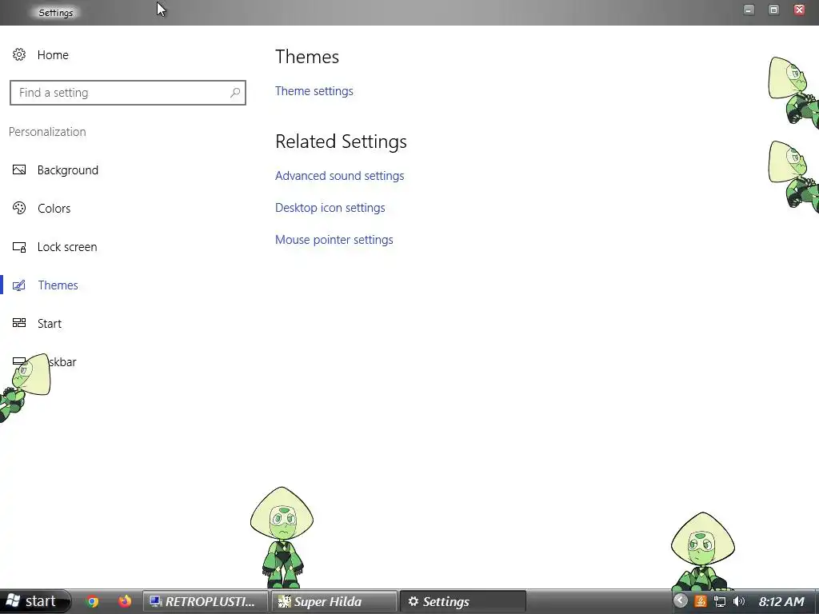819x614 pixels.
Task: Maximize the Settings window
Action: pos(774,10)
